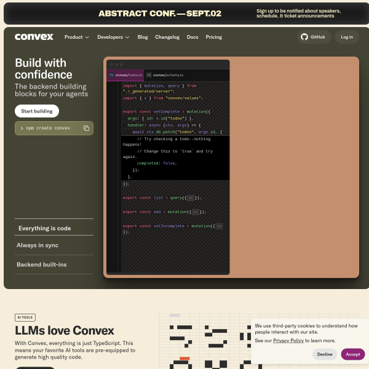Expand the Developers menu chevron
The height and width of the screenshot is (369, 369).
[x=127, y=37]
